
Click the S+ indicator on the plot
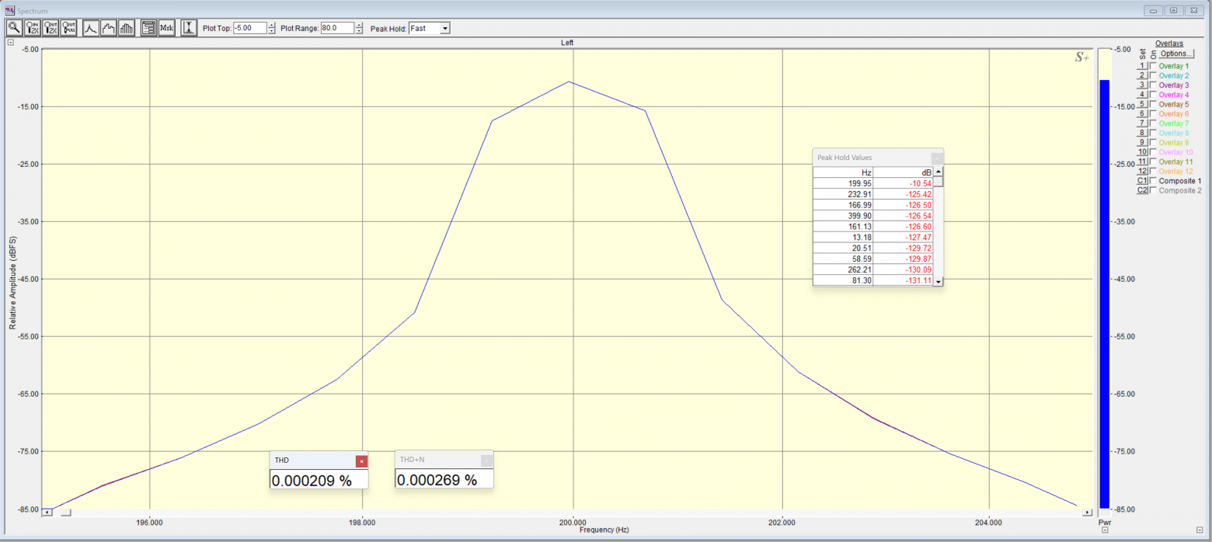click(1081, 57)
